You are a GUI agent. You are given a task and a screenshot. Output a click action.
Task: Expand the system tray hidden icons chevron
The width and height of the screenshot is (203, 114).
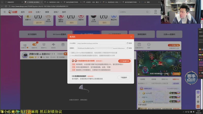(183, 112)
